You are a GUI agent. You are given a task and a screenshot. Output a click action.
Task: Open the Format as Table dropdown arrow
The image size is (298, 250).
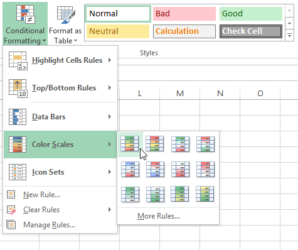[76, 41]
